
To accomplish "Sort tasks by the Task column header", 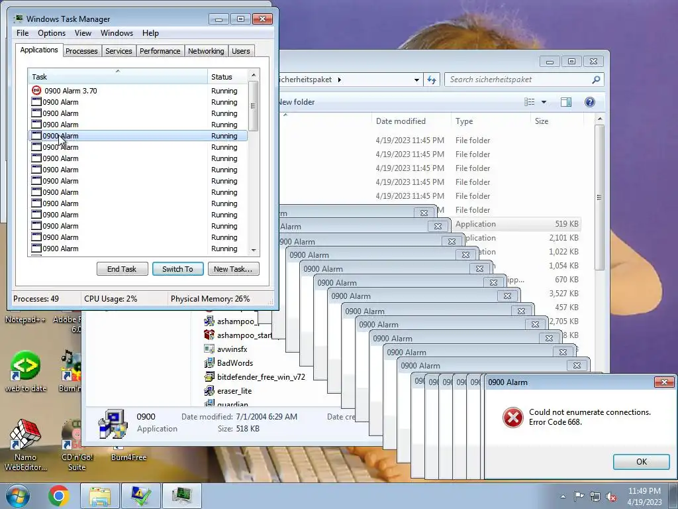I will [x=117, y=77].
